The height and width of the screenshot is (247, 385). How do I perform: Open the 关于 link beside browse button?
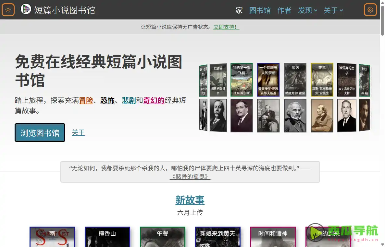pyautogui.click(x=78, y=132)
